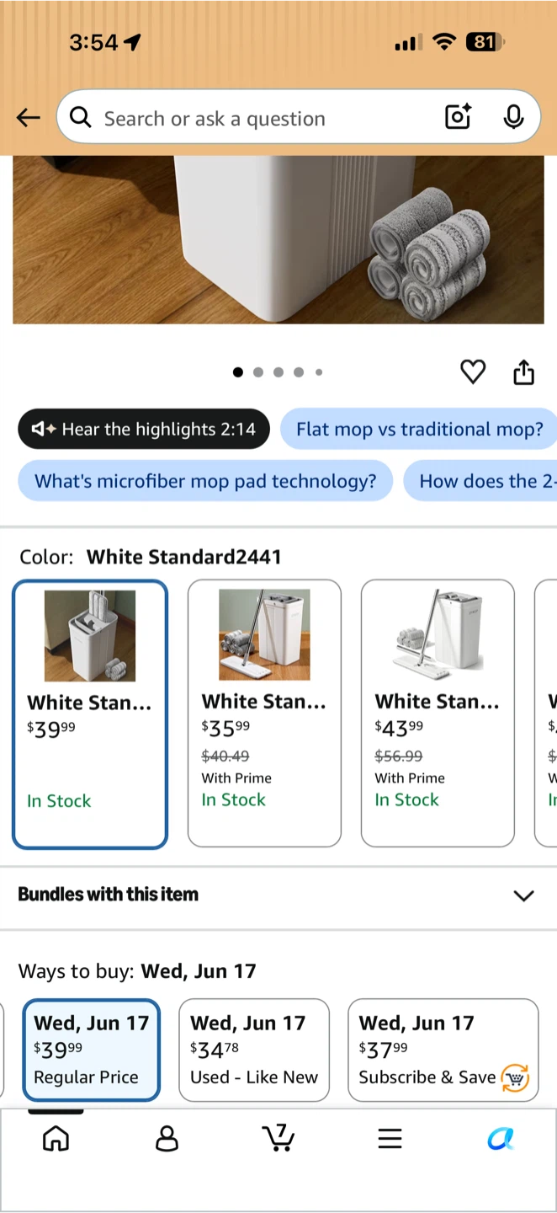This screenshot has height=1213, width=557.
Task: Select the $35.99 White Standard color option
Action: (x=264, y=713)
